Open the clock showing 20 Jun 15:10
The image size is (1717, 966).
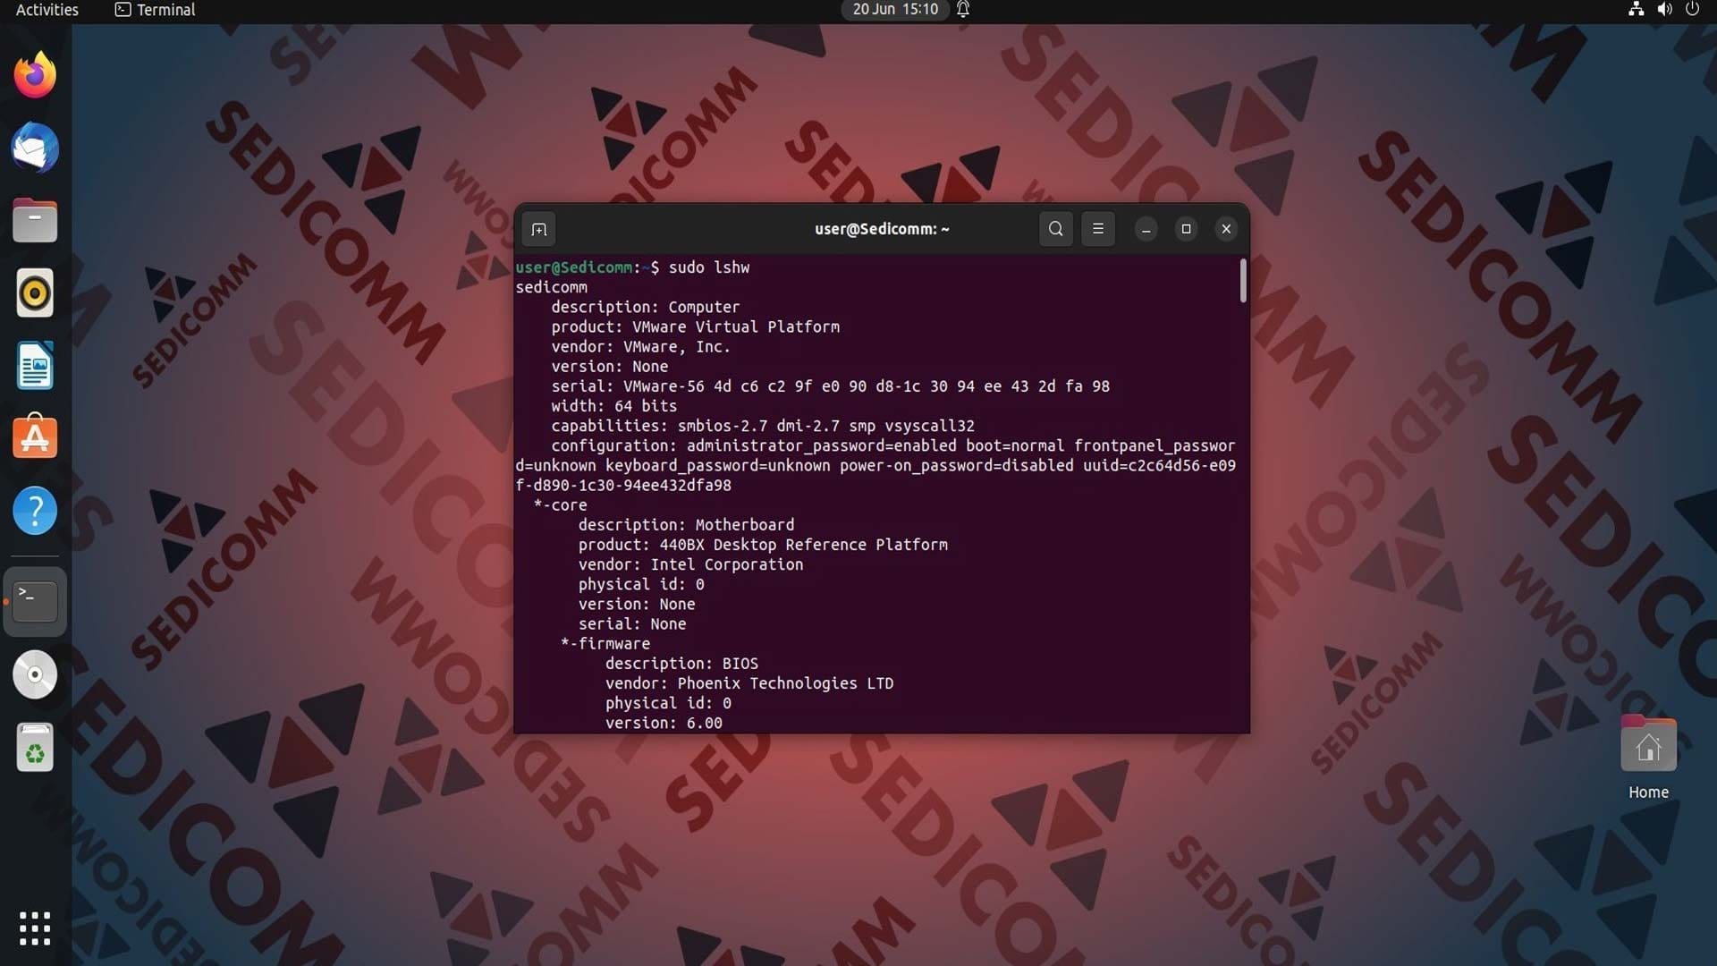coord(895,10)
